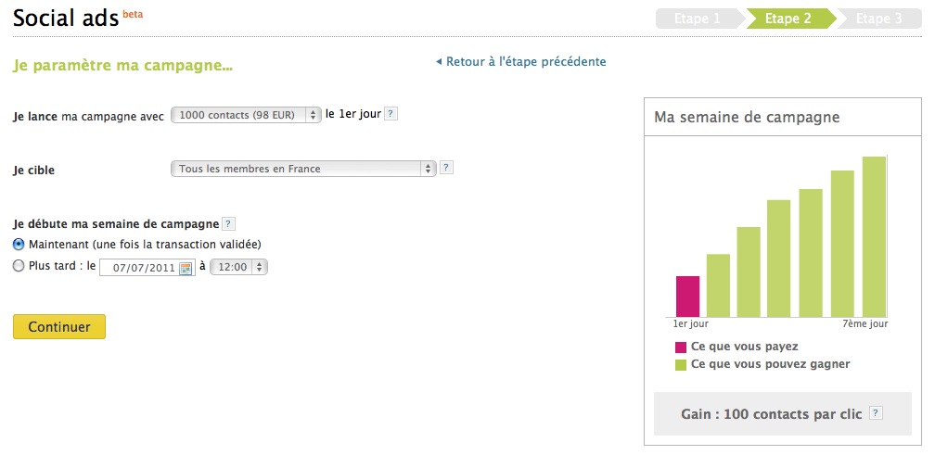The image size is (935, 455).
Task: Select the 'Maintenant' radio option
Action: click(x=19, y=244)
